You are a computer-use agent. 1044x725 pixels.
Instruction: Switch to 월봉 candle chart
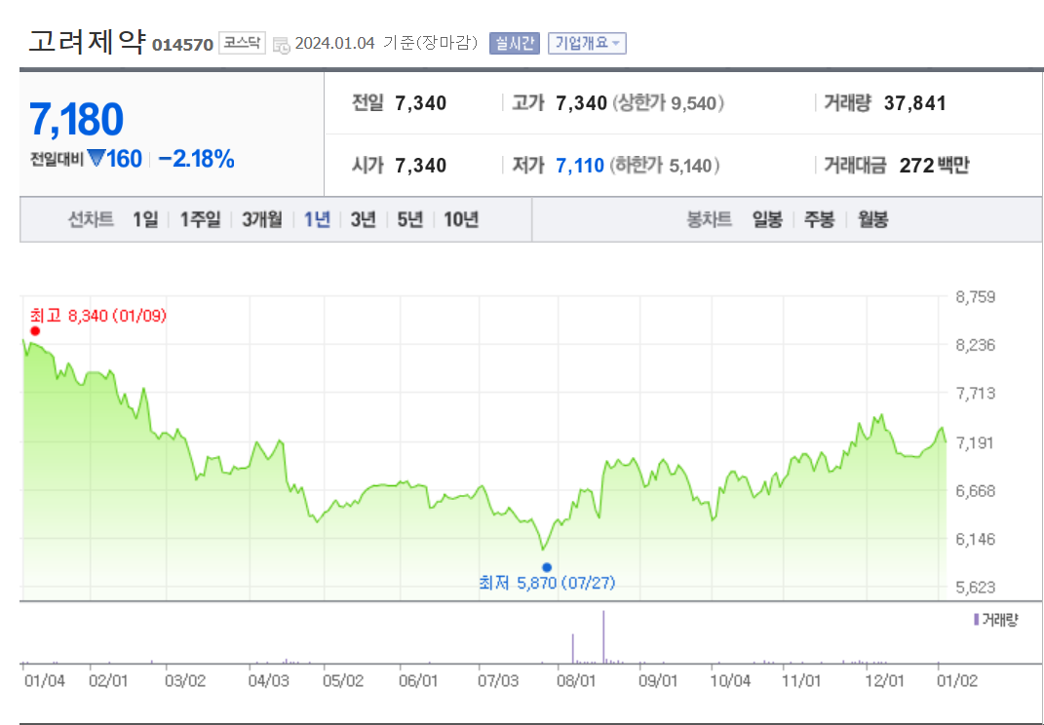coord(872,219)
